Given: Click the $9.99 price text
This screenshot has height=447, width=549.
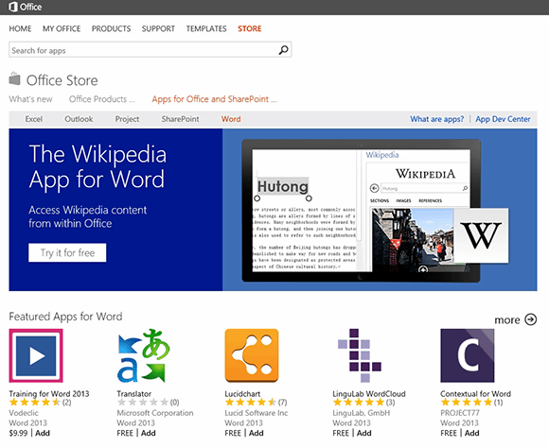Looking at the screenshot, I should click(18, 433).
